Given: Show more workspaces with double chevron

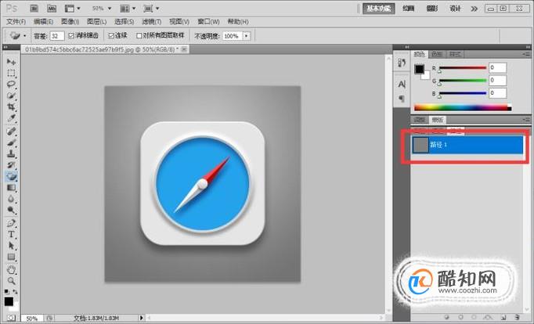Looking at the screenshot, I should tap(474, 9).
